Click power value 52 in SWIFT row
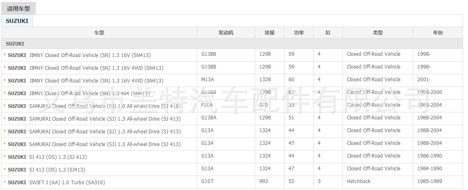 [x=291, y=181]
